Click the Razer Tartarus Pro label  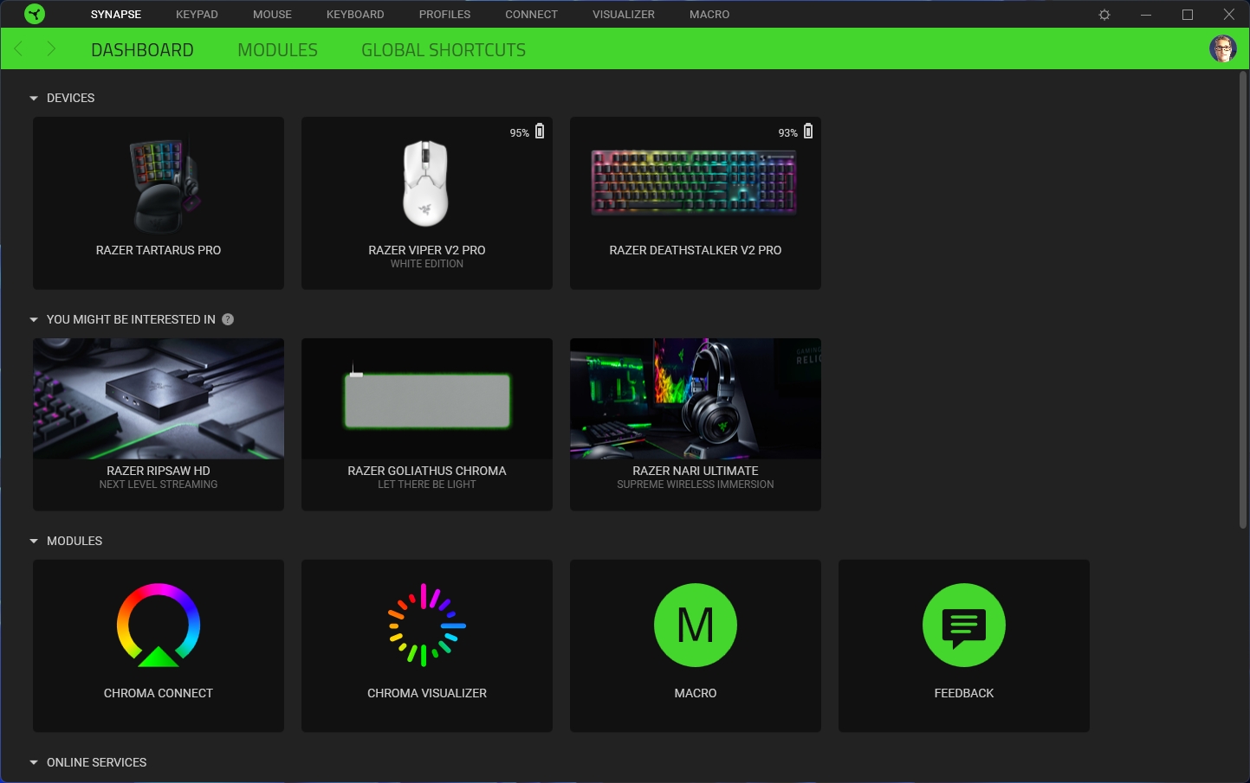159,250
